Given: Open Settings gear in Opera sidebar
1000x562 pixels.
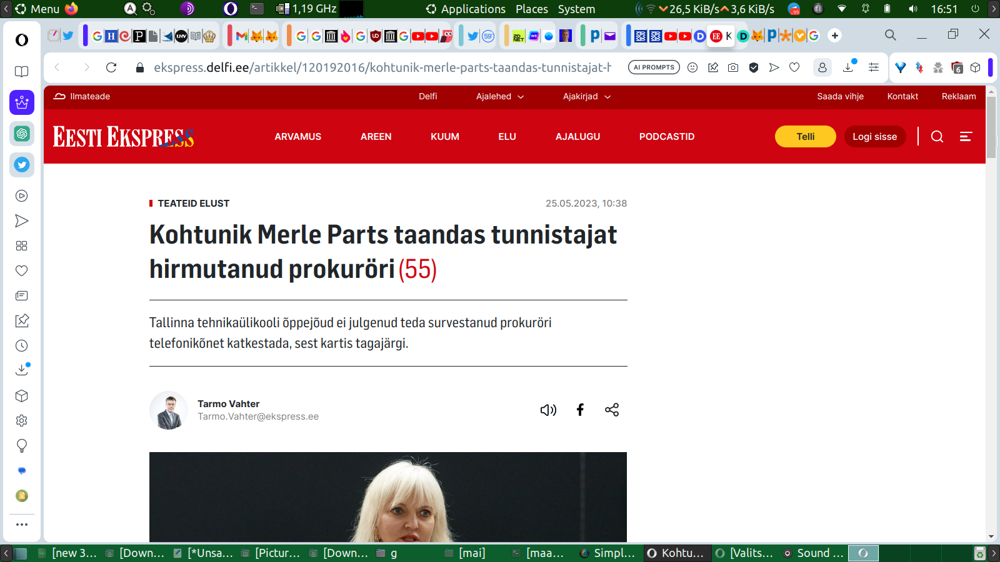Looking at the screenshot, I should tap(22, 421).
